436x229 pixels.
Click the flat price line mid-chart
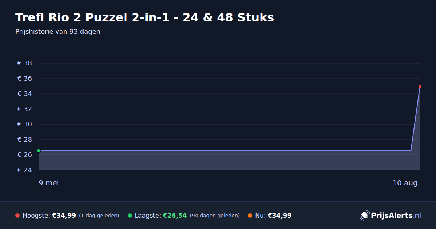(225, 150)
